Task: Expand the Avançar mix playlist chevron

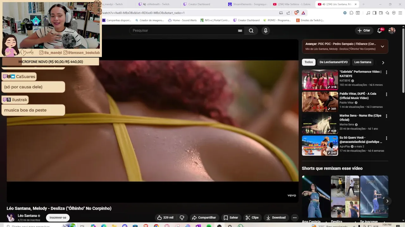Action: point(382,46)
